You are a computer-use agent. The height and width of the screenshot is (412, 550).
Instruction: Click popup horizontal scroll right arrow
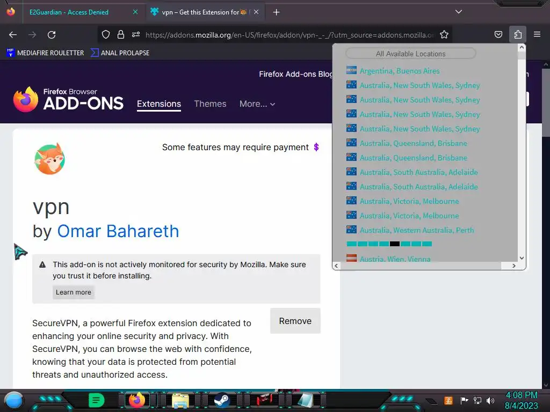(x=514, y=266)
